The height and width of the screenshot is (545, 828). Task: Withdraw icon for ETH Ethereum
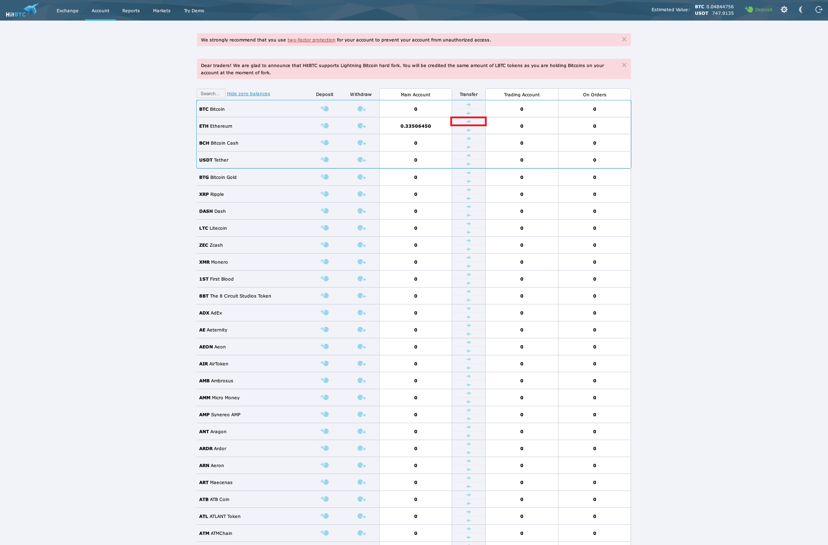pyautogui.click(x=362, y=126)
